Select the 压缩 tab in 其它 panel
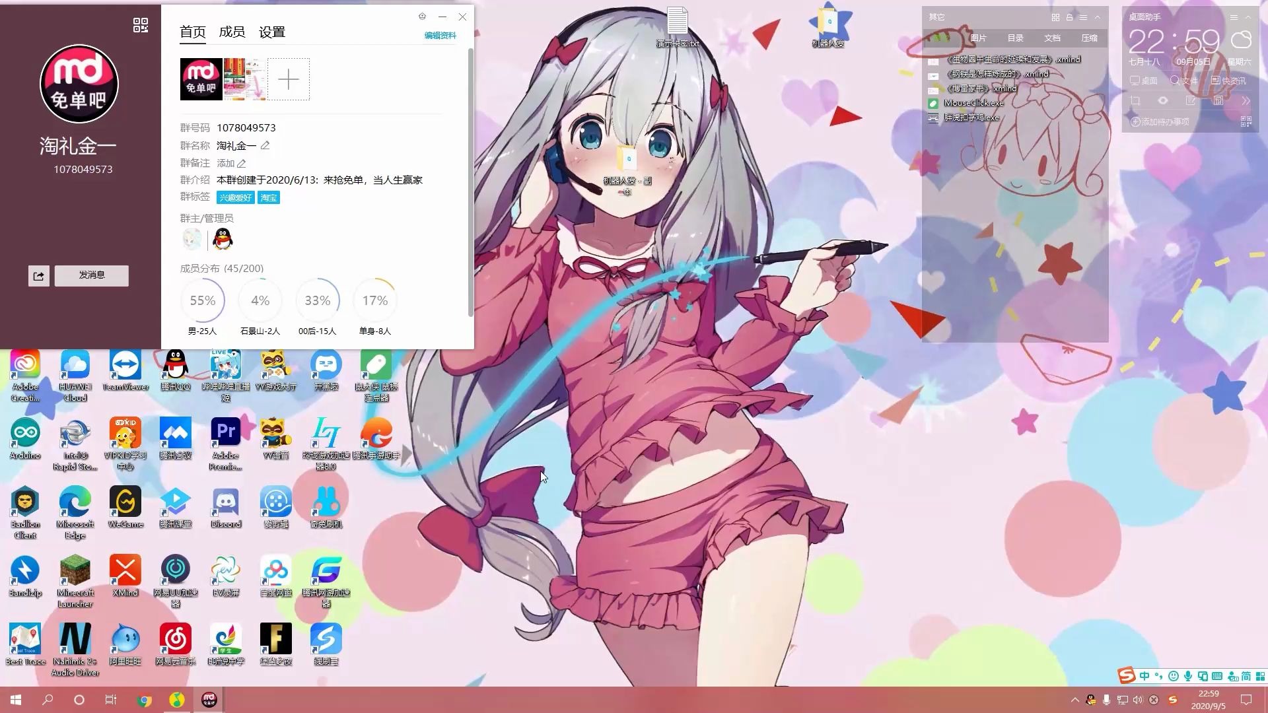The height and width of the screenshot is (713, 1268). [x=1089, y=38]
